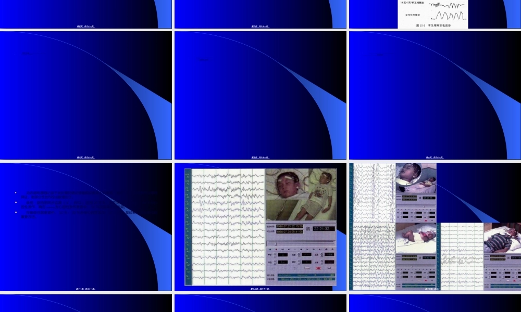Image resolution: width=521 pixels, height=312 pixels.
Task: Select the single EEG recording slide thumbnail
Action: click(260, 227)
